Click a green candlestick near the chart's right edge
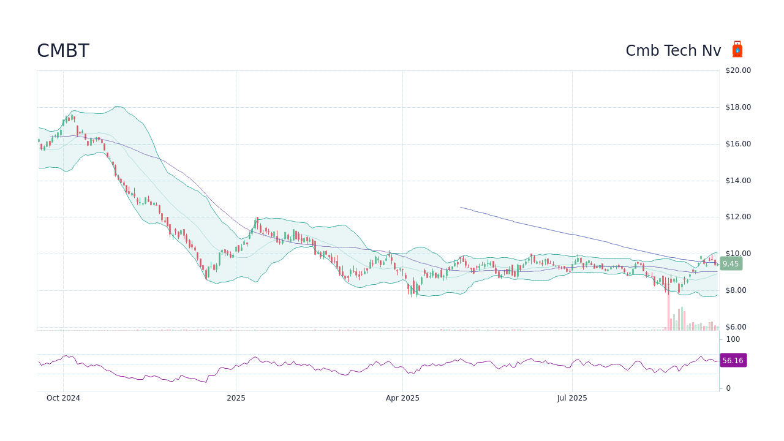This screenshot has width=784, height=441. (701, 257)
